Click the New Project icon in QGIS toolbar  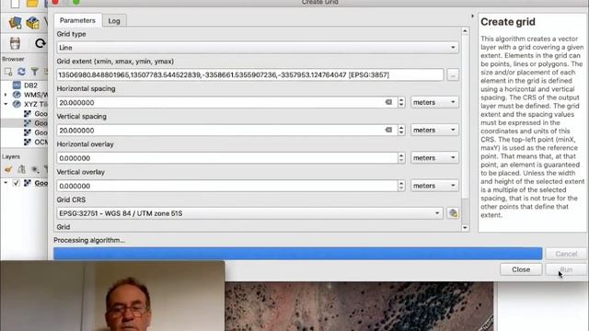pos(15,4)
